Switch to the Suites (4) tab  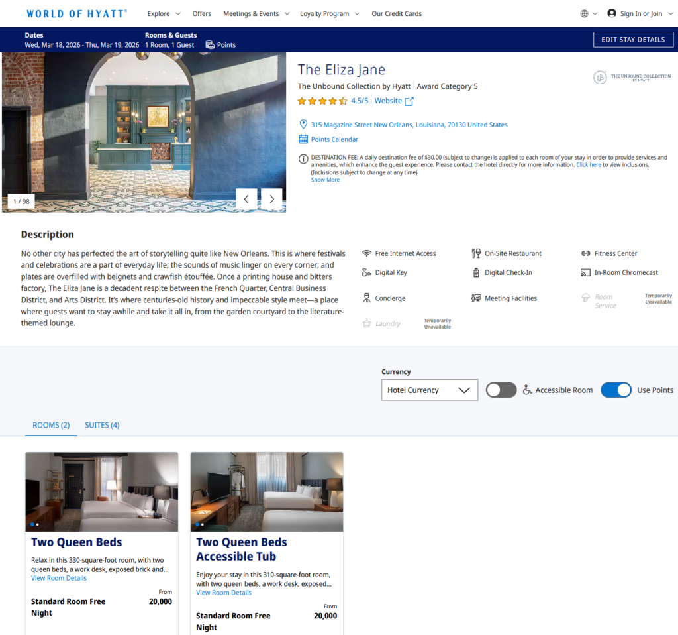coord(102,425)
